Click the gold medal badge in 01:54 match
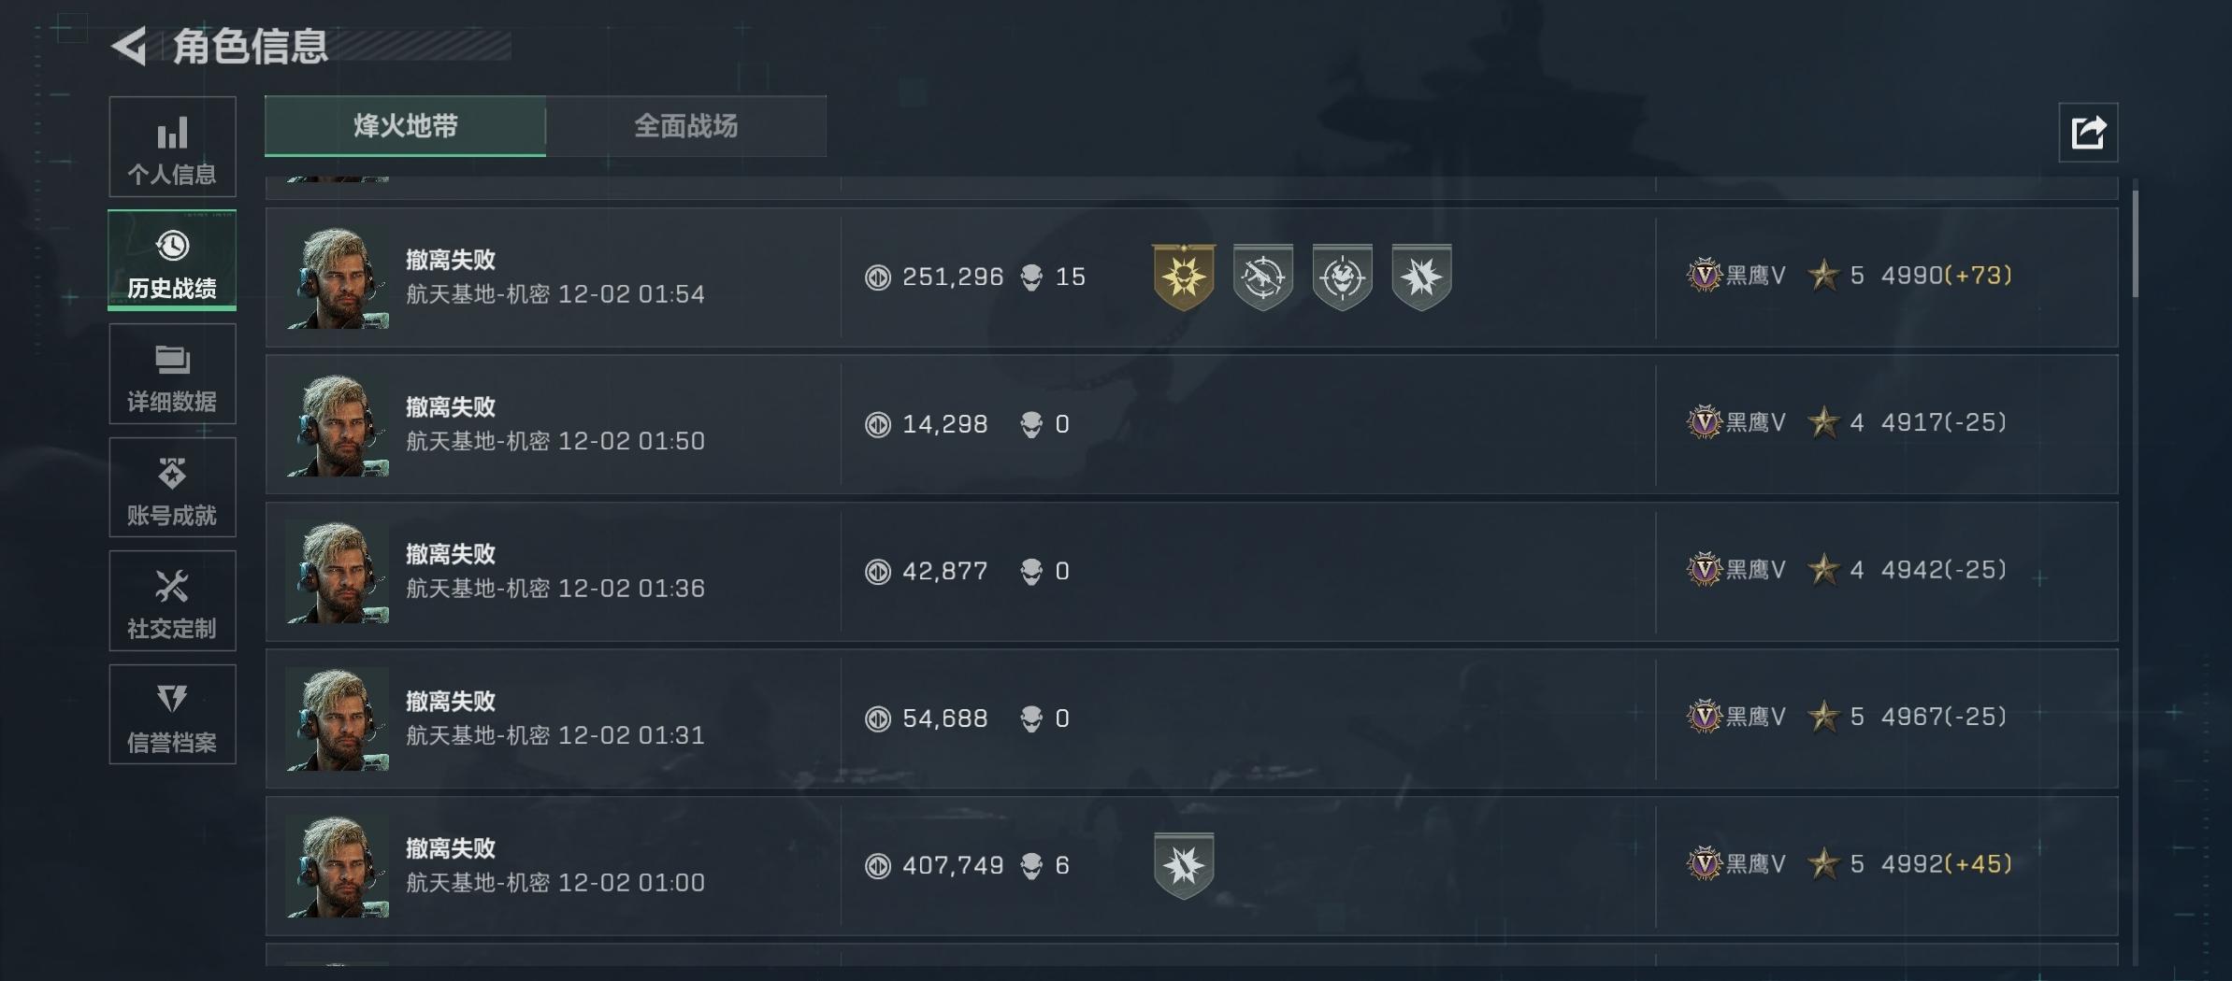 tap(1184, 277)
